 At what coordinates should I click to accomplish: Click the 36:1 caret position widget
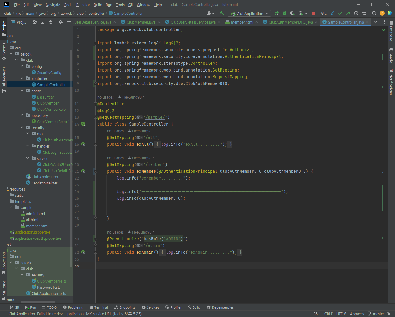[x=317, y=314]
